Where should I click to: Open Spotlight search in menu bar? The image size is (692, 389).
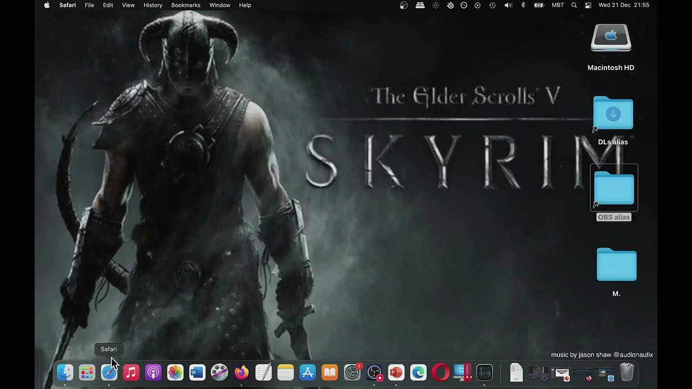pos(574,5)
